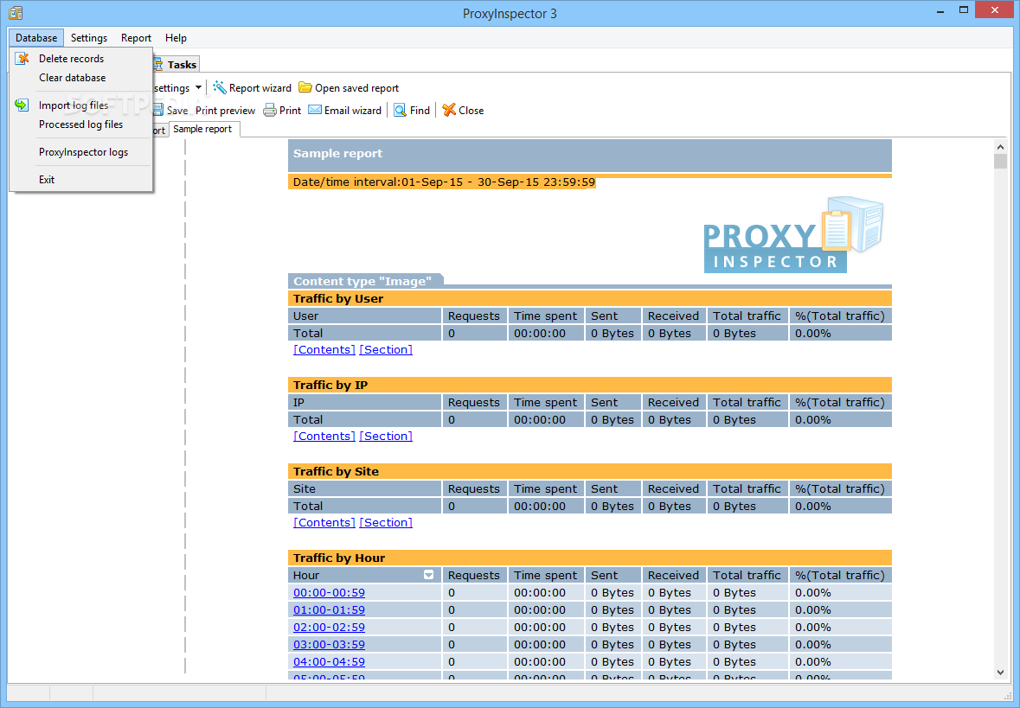This screenshot has width=1020, height=708.
Task: Click Print preview toolbar button
Action: [225, 111]
